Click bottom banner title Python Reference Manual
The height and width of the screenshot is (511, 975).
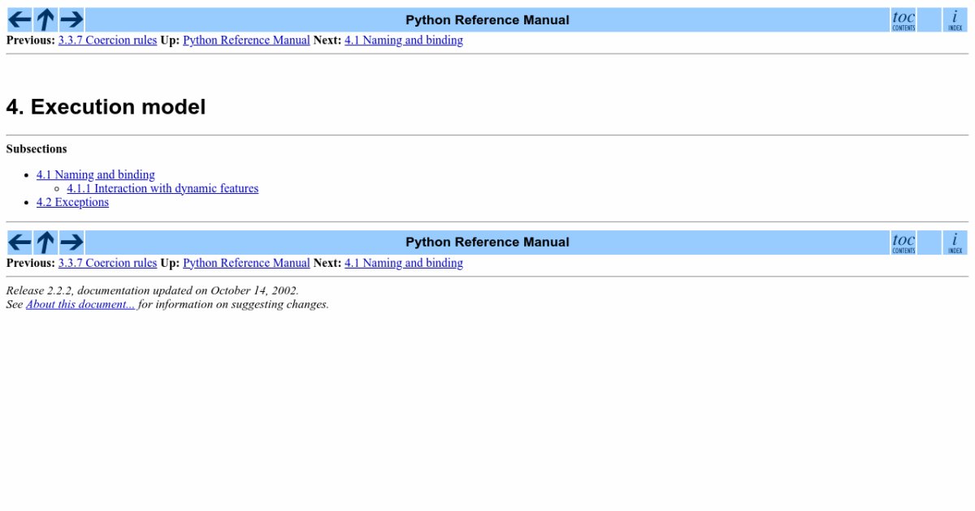pyautogui.click(x=487, y=242)
